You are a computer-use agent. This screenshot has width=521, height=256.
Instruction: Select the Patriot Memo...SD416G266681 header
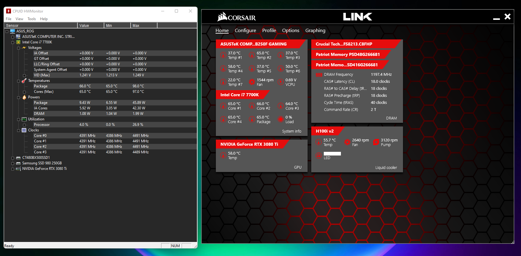coord(350,65)
